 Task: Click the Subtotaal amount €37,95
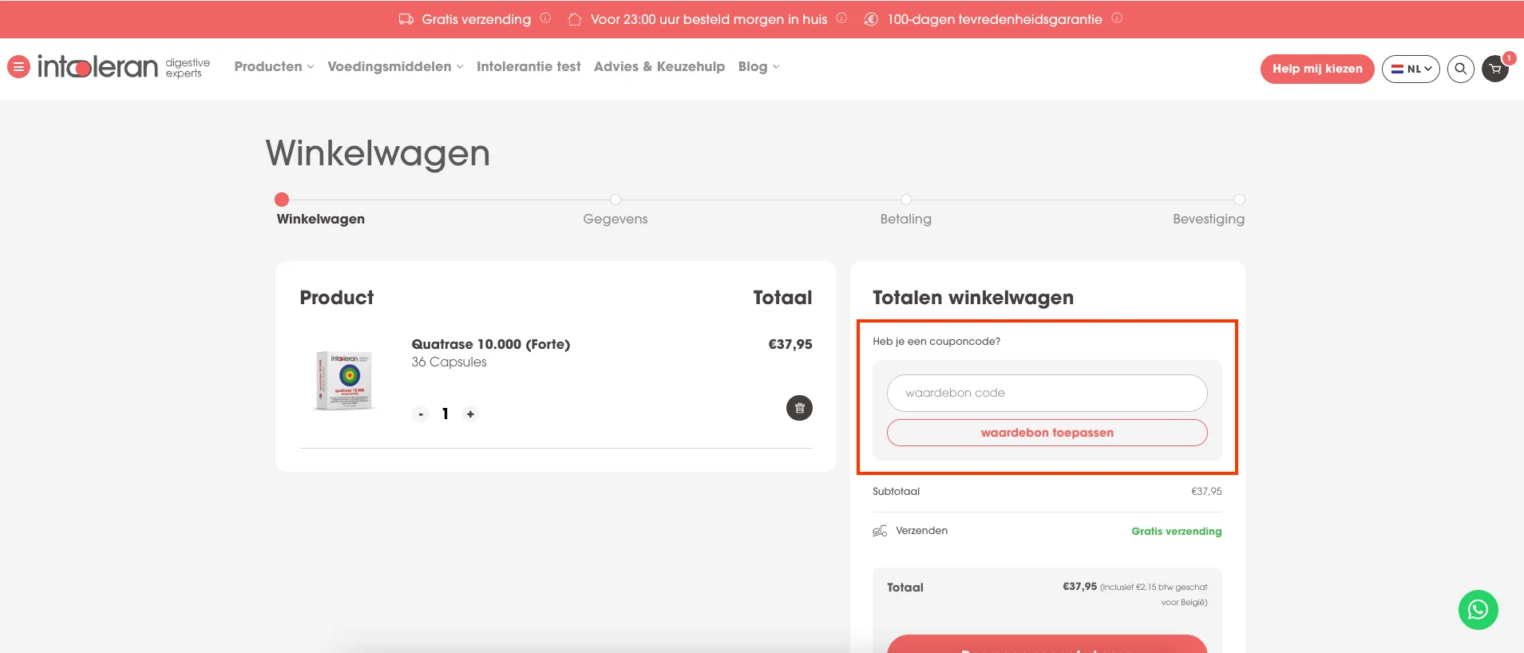pyautogui.click(x=1206, y=492)
